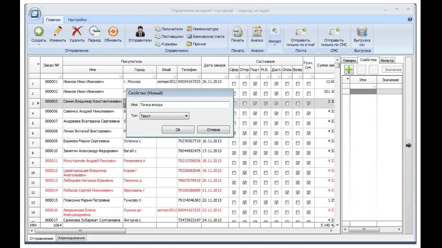
Task: Open the Имя column filter dropdown in orders grid
Action: (121, 76)
